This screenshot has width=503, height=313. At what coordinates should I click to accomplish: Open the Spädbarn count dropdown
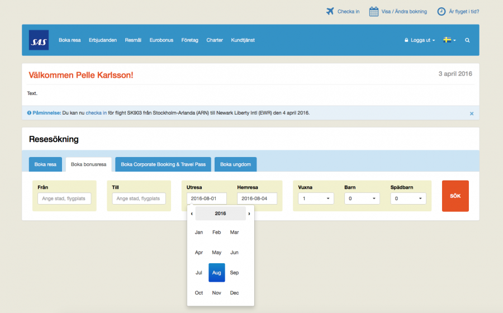[x=408, y=198]
